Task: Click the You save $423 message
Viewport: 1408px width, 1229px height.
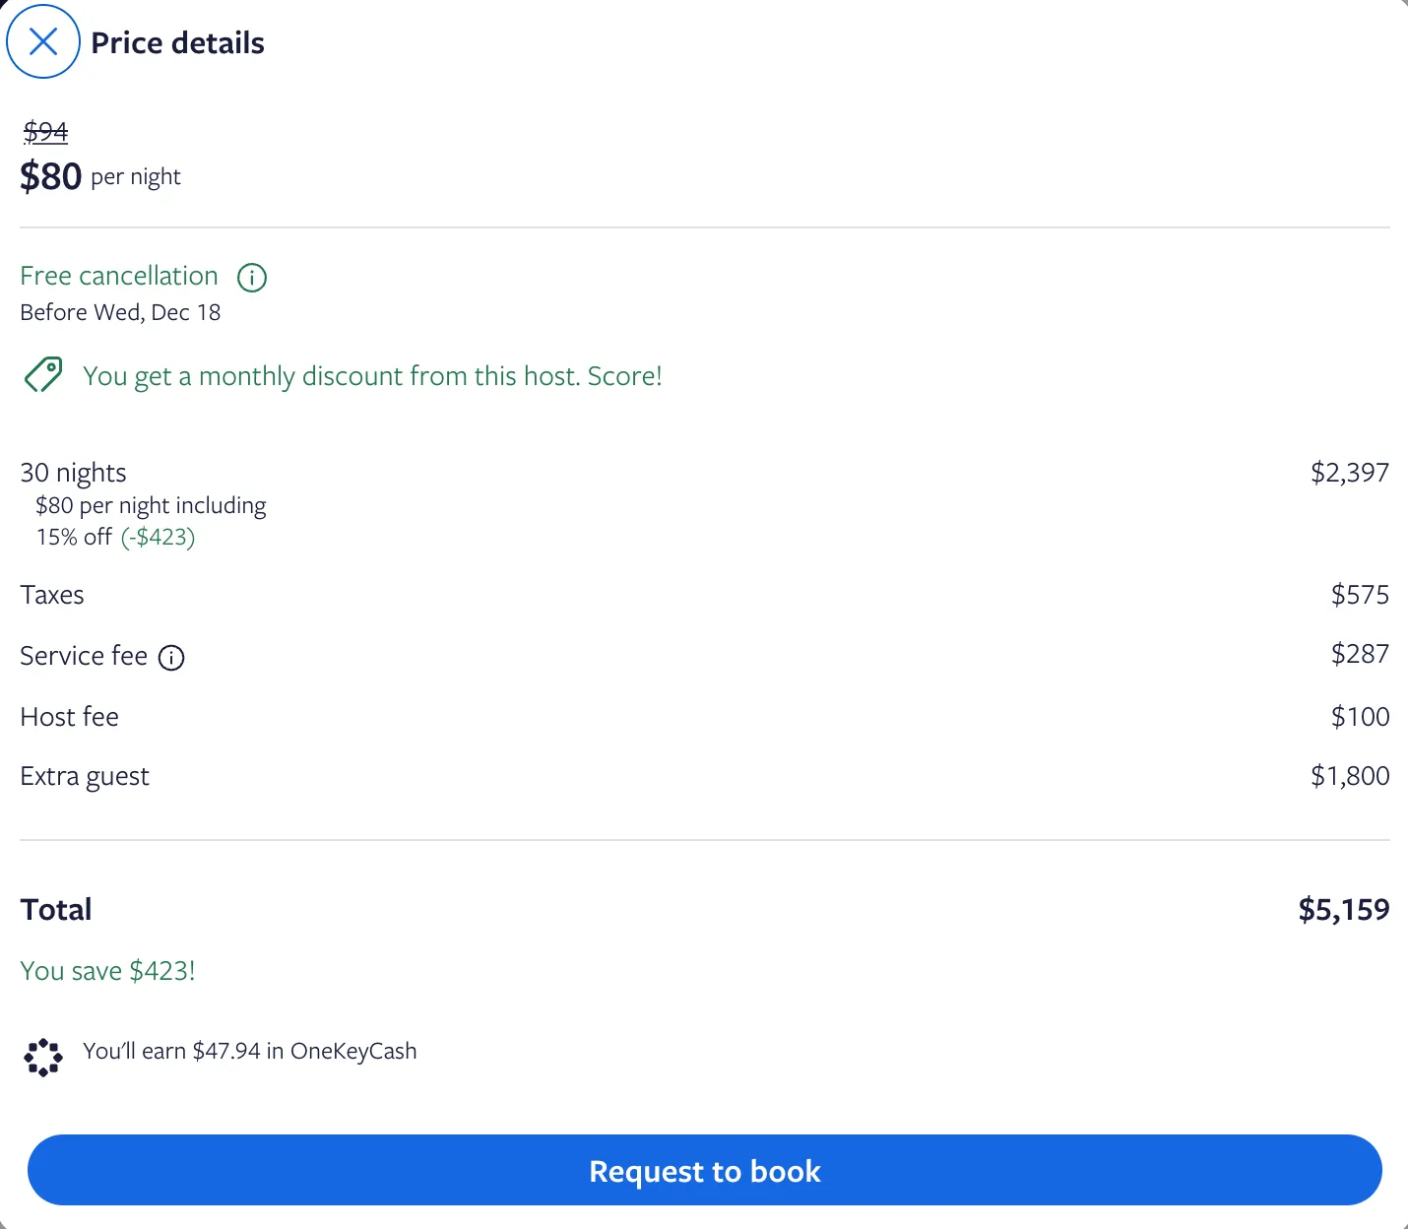Action: pos(106,970)
